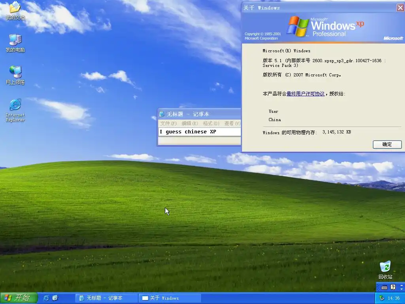
Task: Click the licensed user name "User"
Action: pyautogui.click(x=273, y=111)
